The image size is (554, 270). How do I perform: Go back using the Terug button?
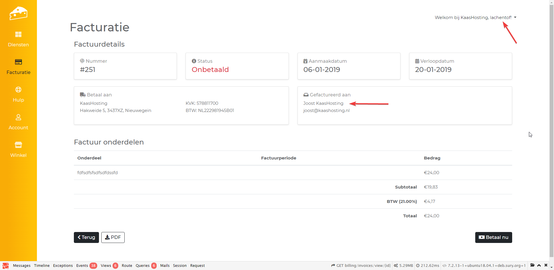(86, 237)
